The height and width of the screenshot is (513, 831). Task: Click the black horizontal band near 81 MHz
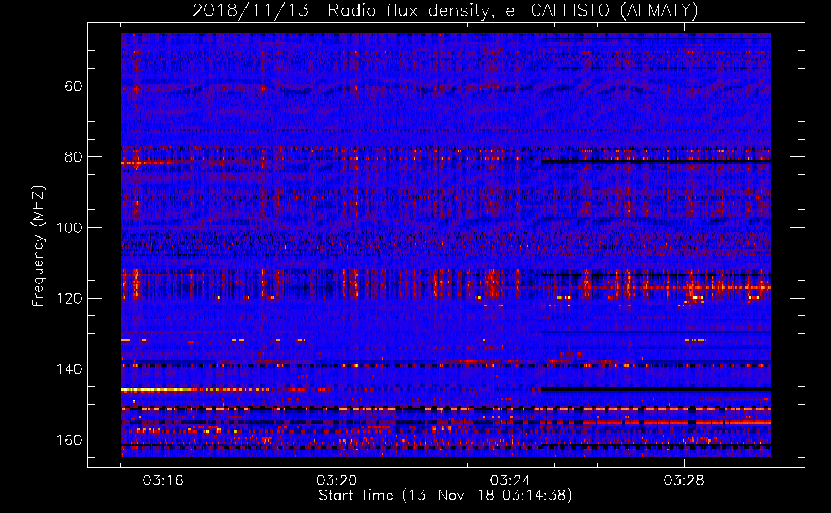click(656, 162)
